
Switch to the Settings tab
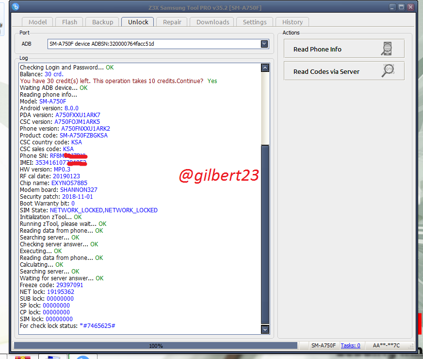click(x=254, y=22)
